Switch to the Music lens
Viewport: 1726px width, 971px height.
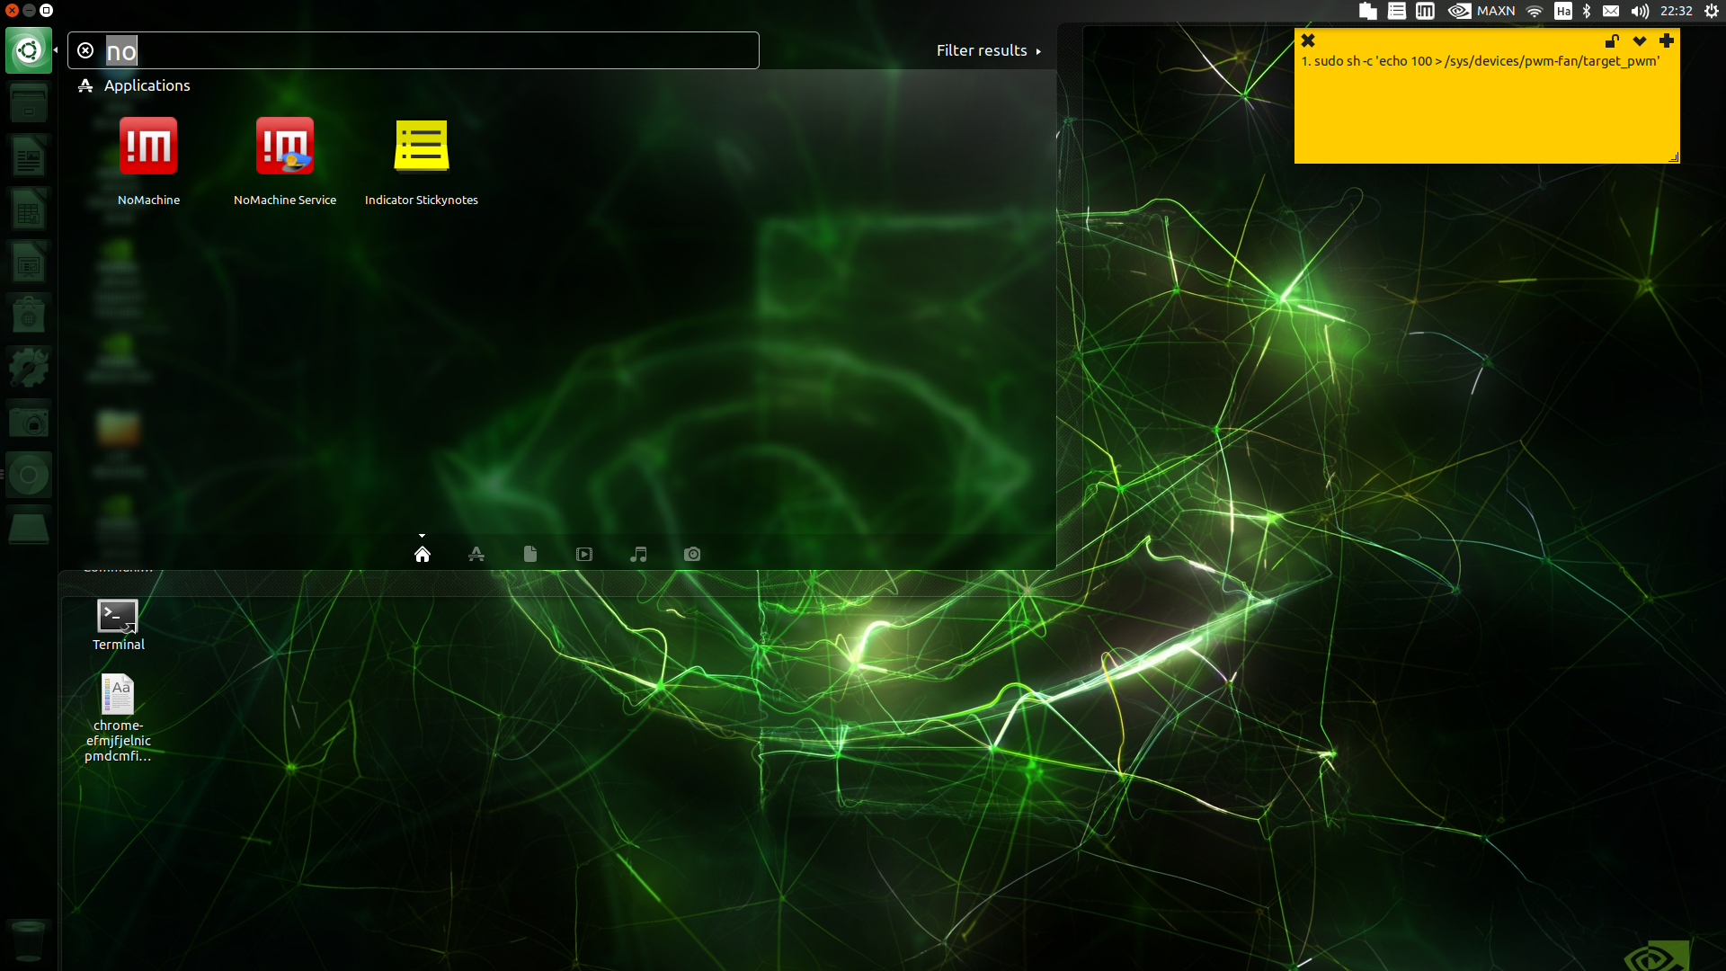[638, 554]
